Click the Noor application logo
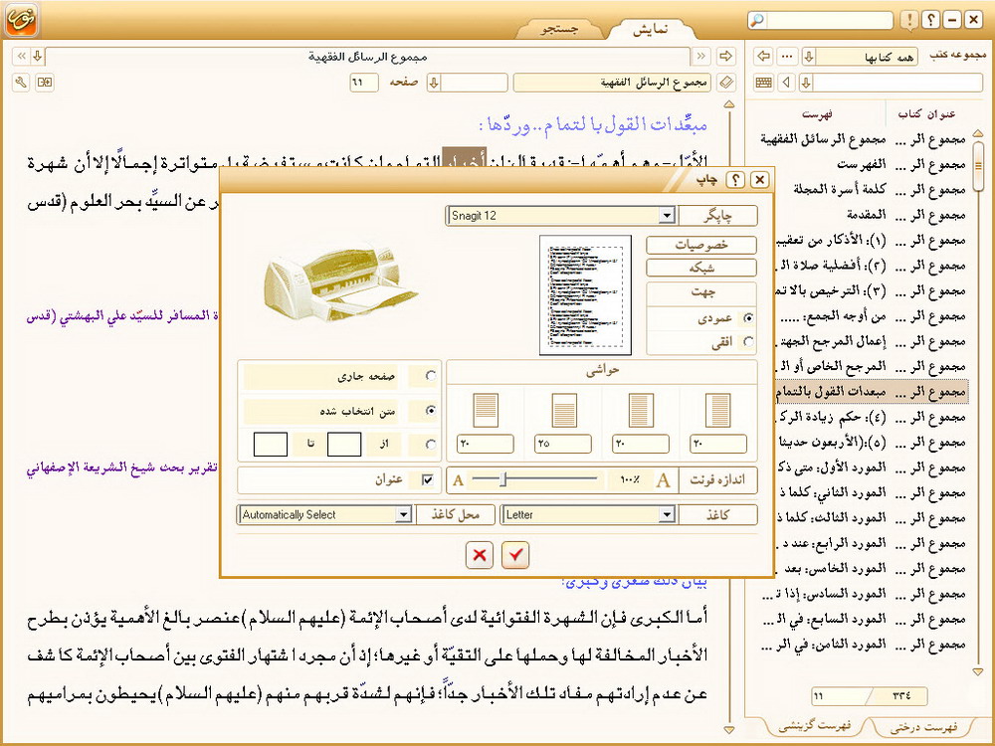This screenshot has height=746, width=995. click(21, 20)
